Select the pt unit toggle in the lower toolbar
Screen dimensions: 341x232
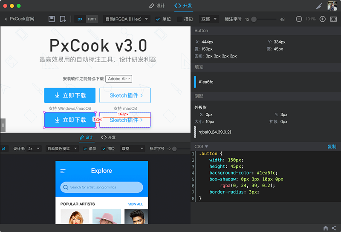[4, 149]
